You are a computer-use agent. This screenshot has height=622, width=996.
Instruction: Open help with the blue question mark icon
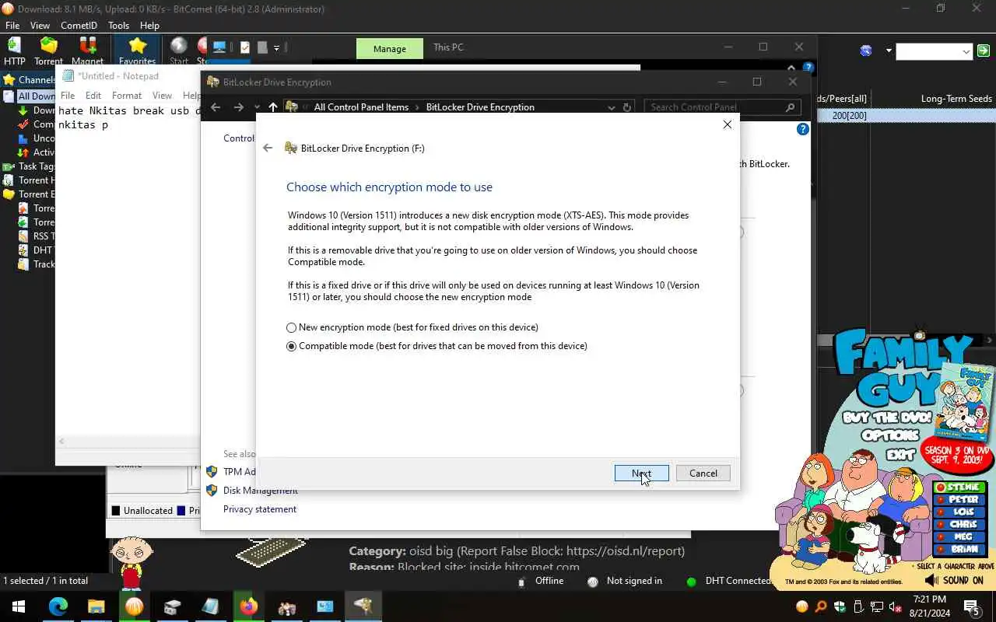click(803, 129)
